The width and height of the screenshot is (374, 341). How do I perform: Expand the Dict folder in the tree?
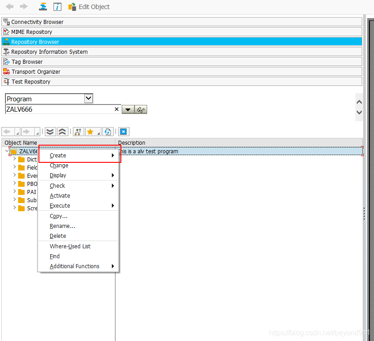click(14, 159)
